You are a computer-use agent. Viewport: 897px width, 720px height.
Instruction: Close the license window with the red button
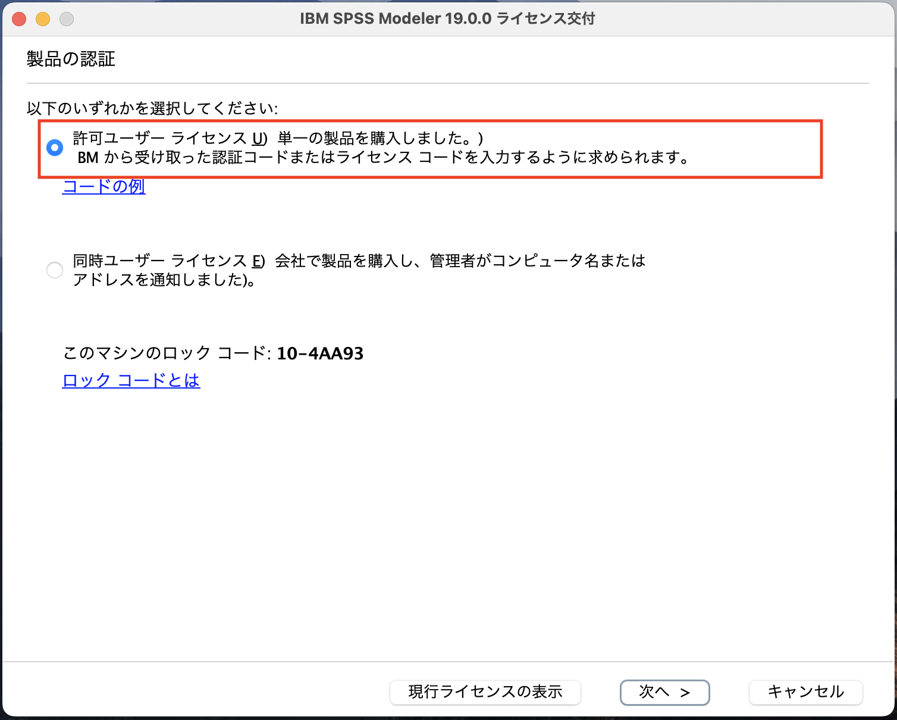[x=19, y=19]
